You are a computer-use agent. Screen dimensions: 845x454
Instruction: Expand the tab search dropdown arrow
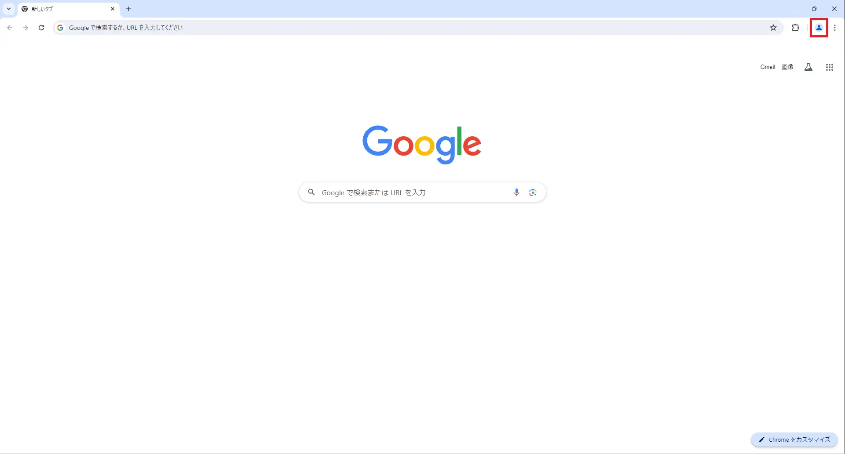coord(8,9)
